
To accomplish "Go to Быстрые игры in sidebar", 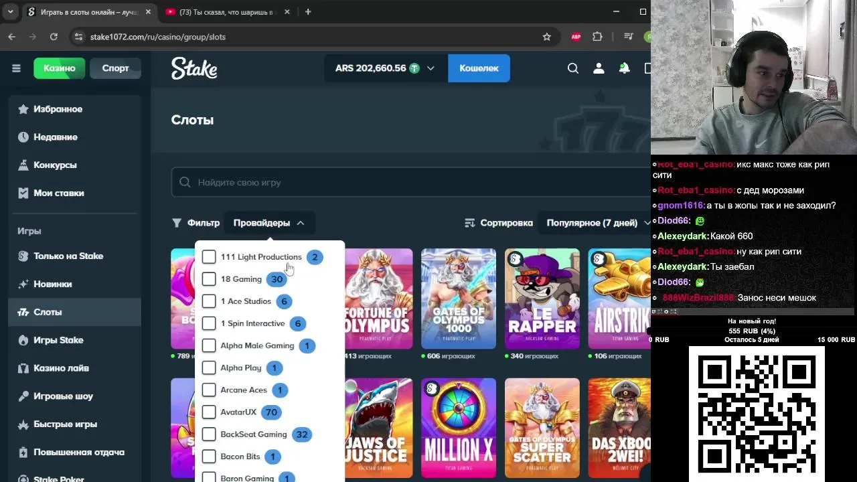I will click(x=74, y=425).
